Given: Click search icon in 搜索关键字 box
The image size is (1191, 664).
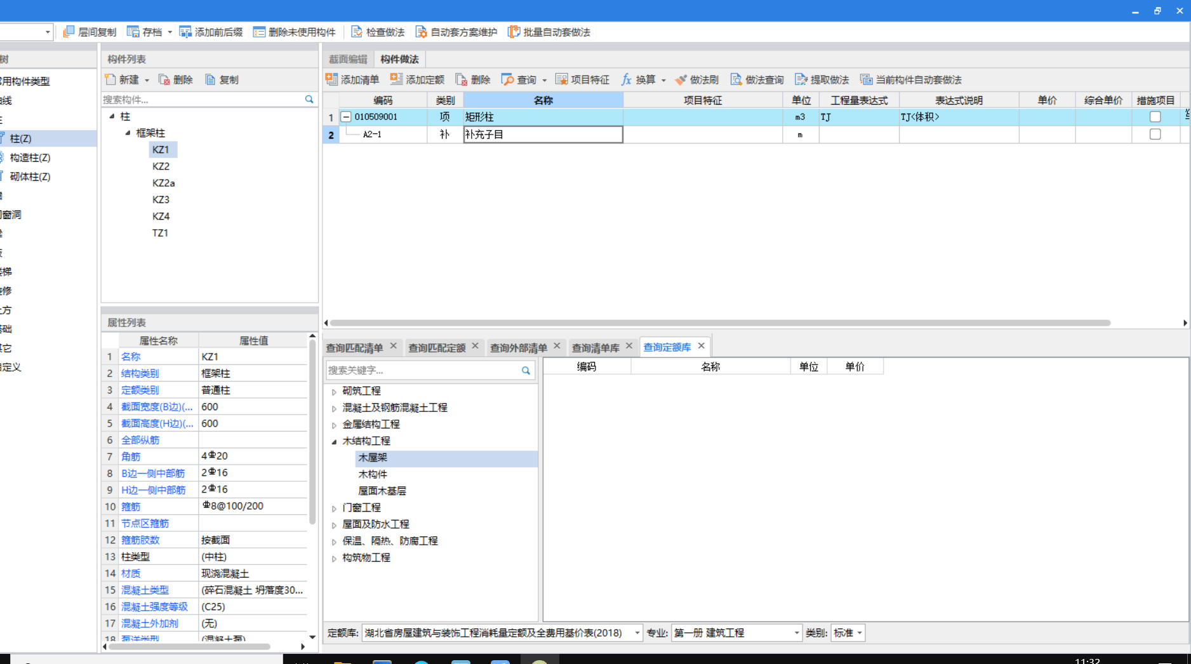Looking at the screenshot, I should tap(526, 370).
